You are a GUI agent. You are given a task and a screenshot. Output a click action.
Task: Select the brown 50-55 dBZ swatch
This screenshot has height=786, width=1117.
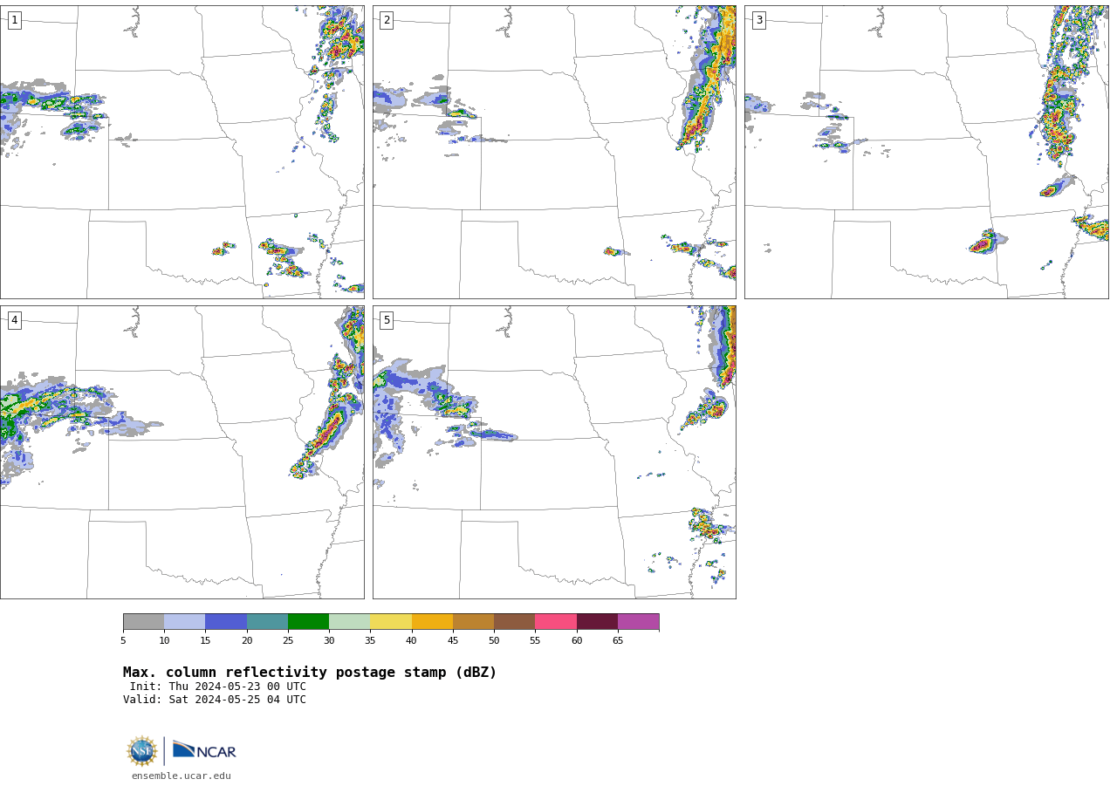(514, 621)
